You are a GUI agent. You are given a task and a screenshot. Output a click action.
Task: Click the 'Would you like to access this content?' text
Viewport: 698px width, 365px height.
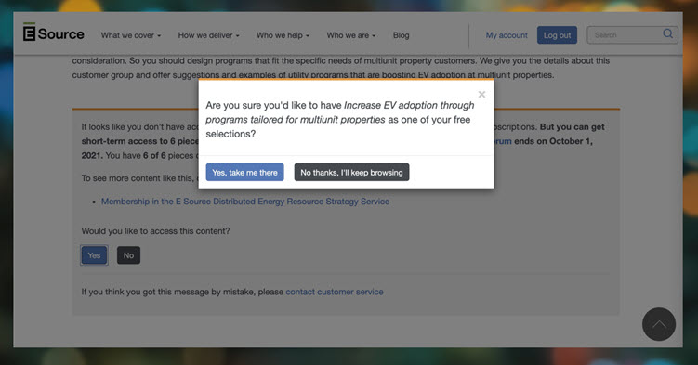click(156, 231)
